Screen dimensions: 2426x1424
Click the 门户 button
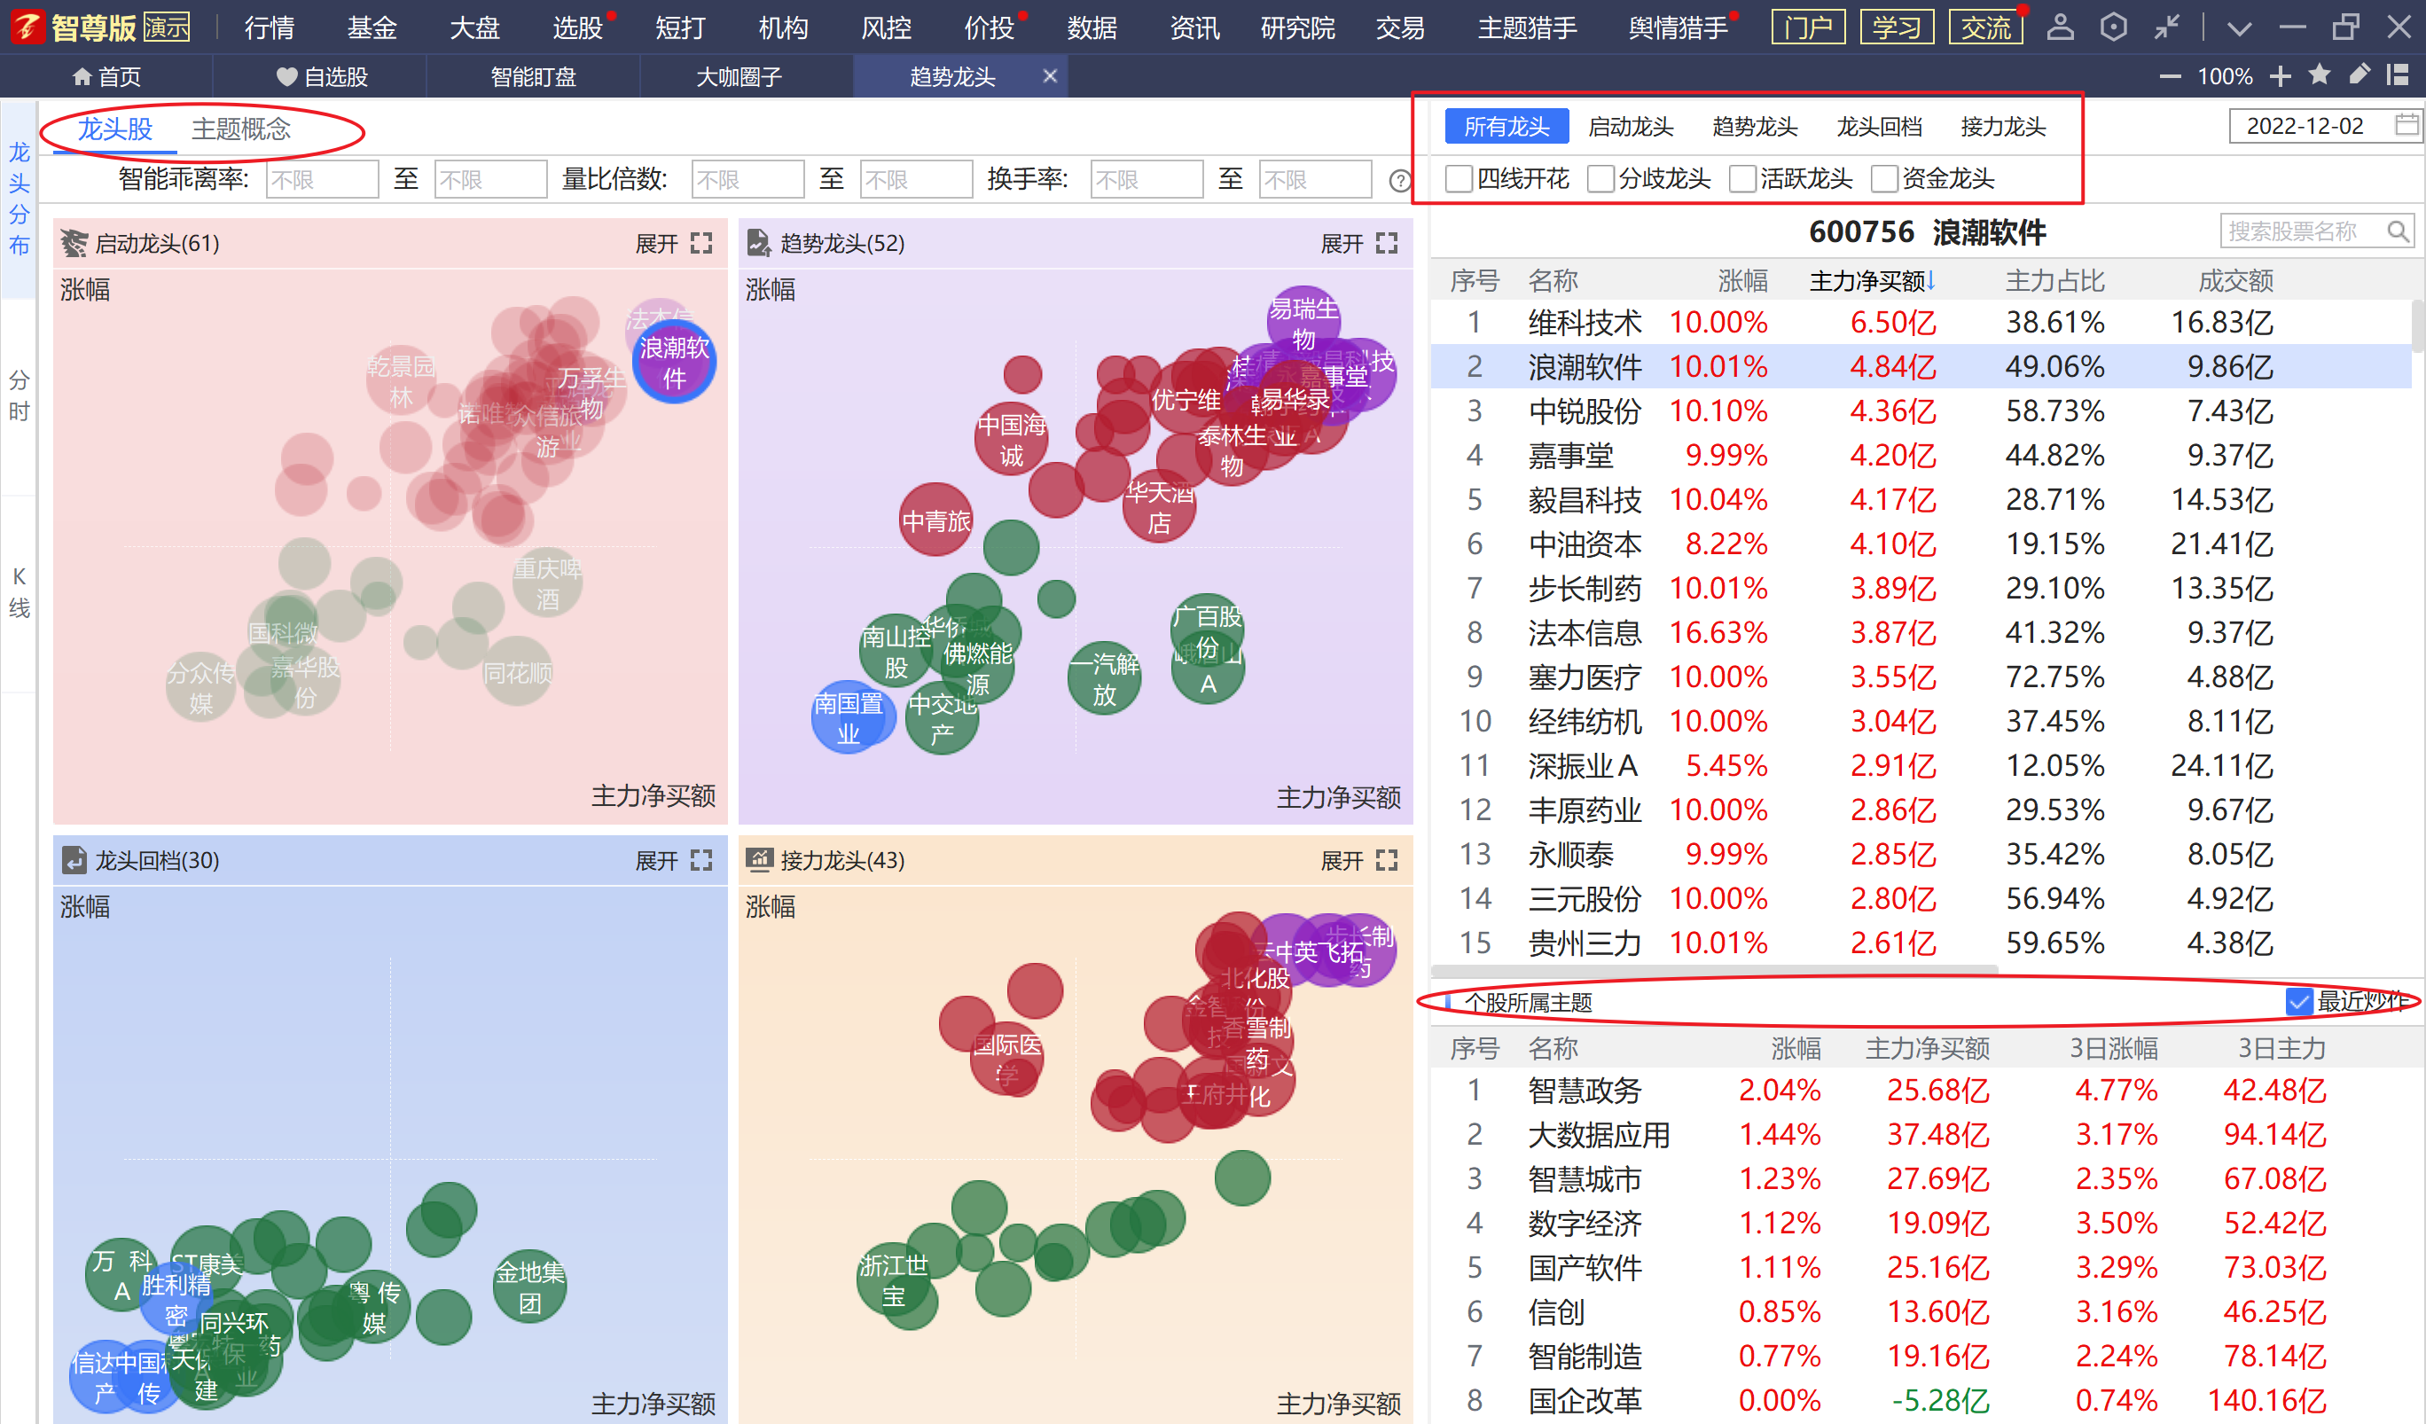pyautogui.click(x=1808, y=27)
